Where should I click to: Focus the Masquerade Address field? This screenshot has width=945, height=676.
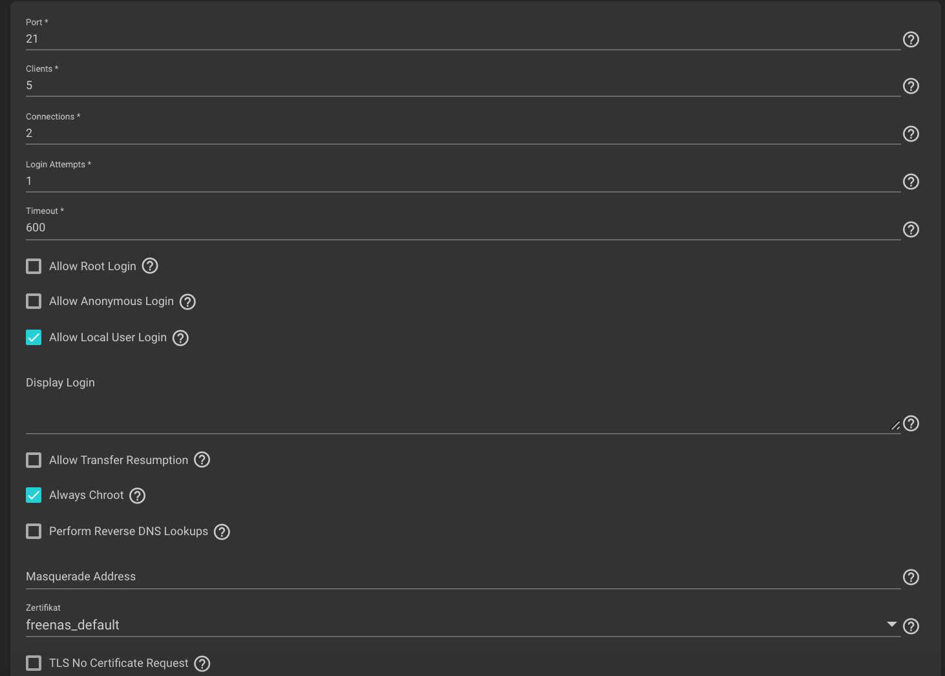[463, 576]
